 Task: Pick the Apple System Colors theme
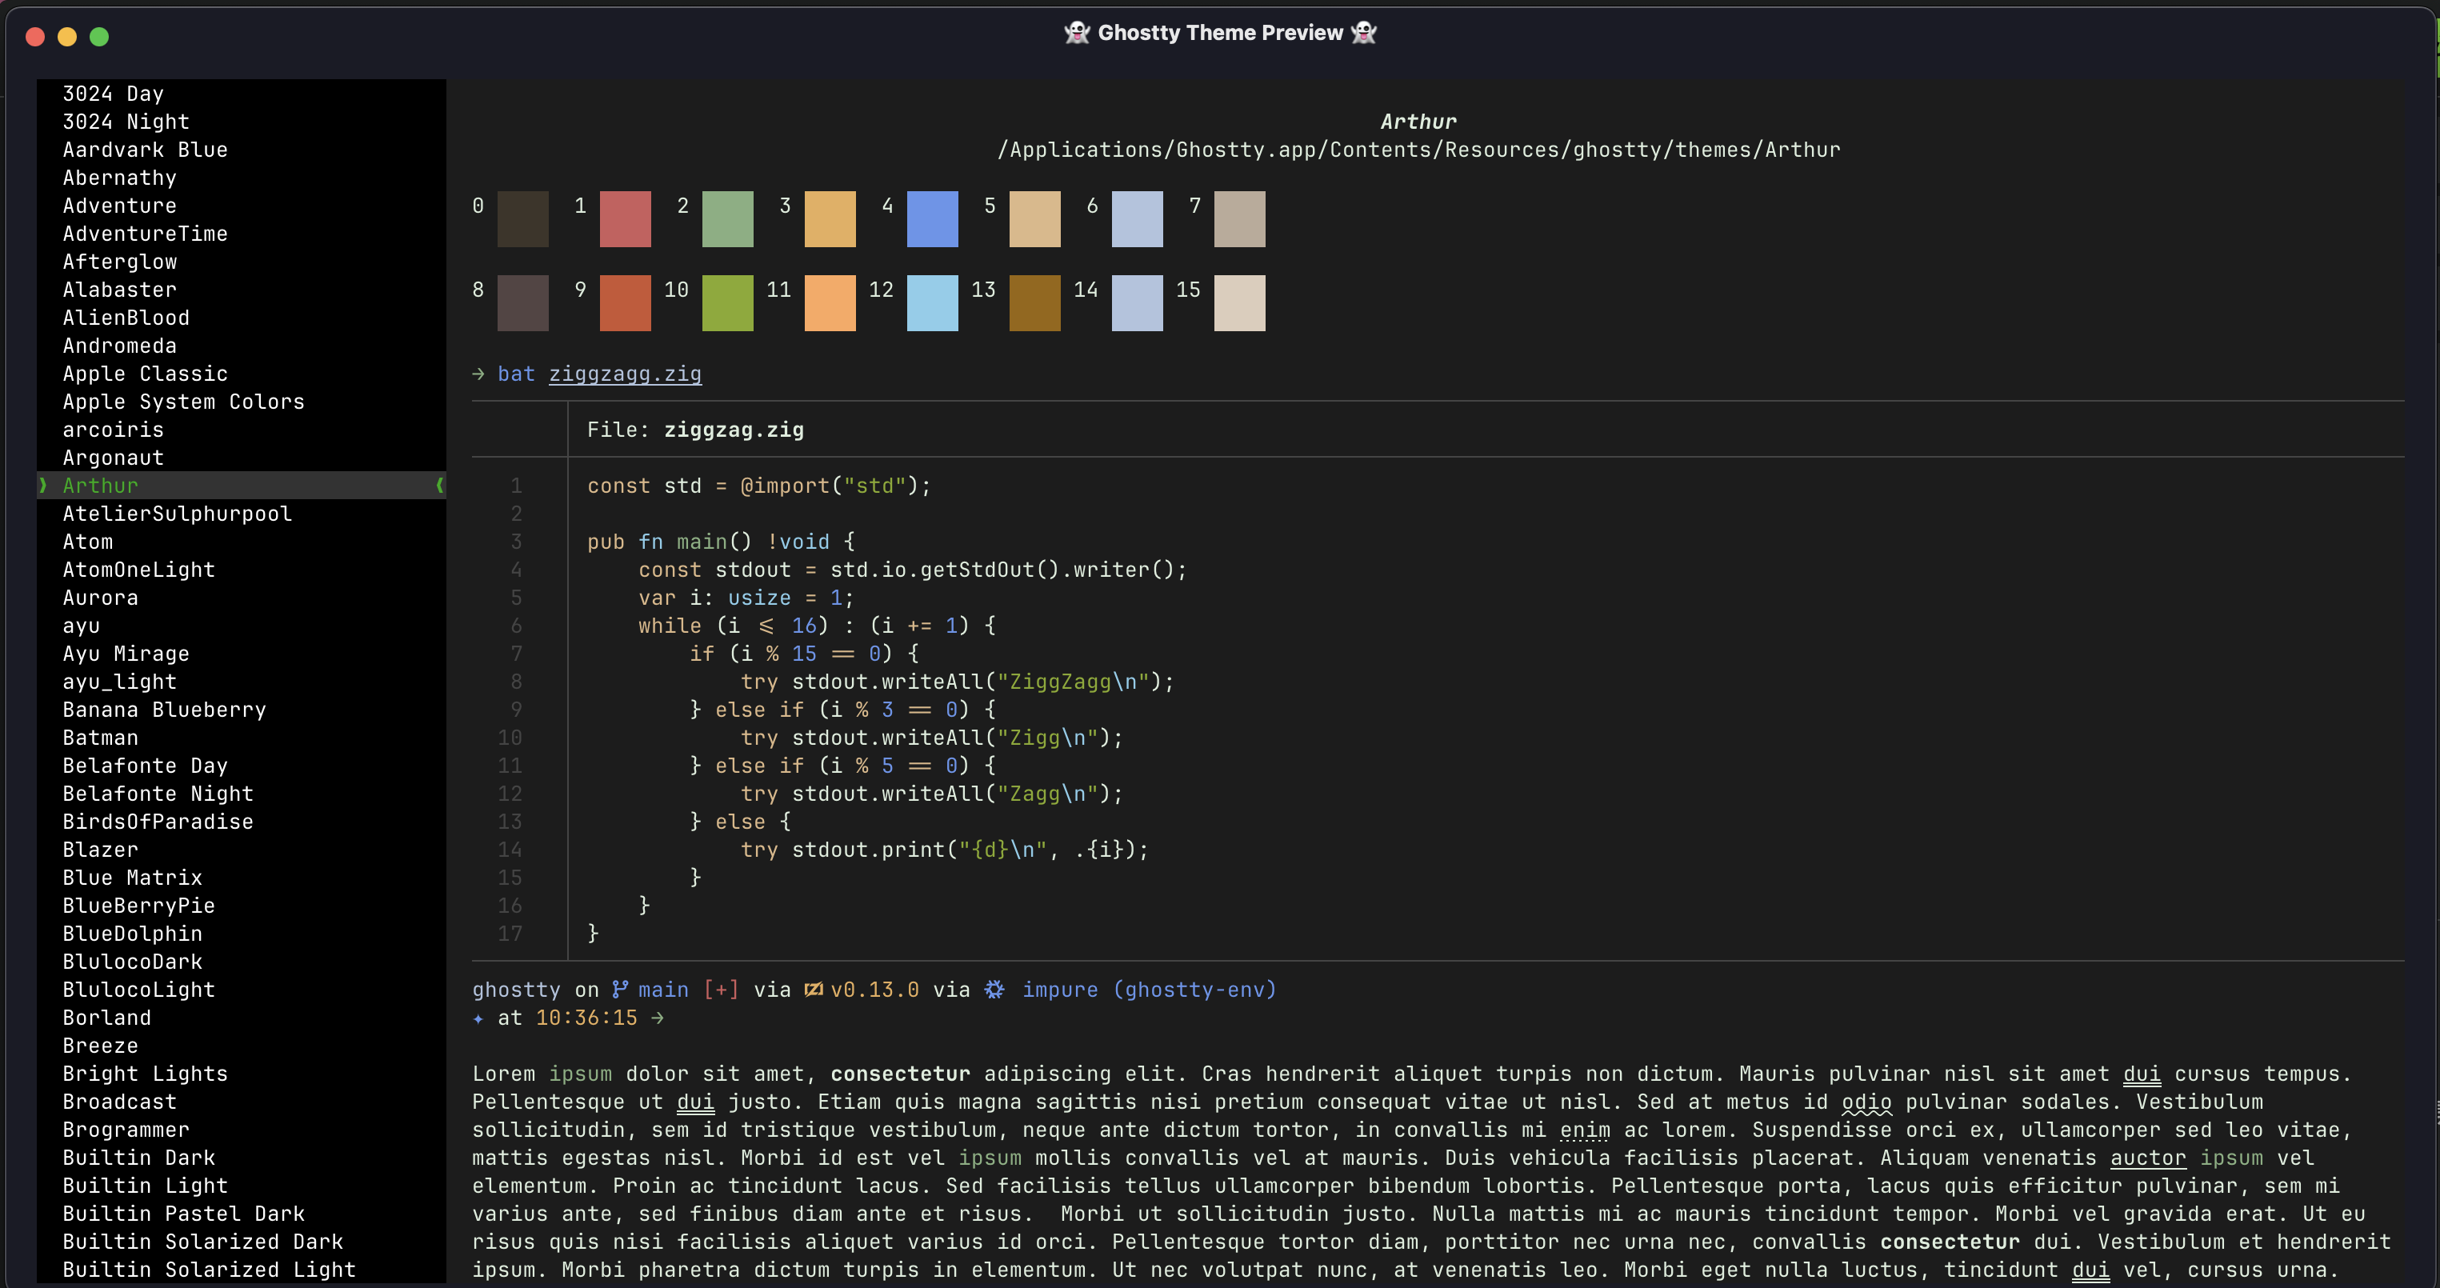(x=183, y=402)
